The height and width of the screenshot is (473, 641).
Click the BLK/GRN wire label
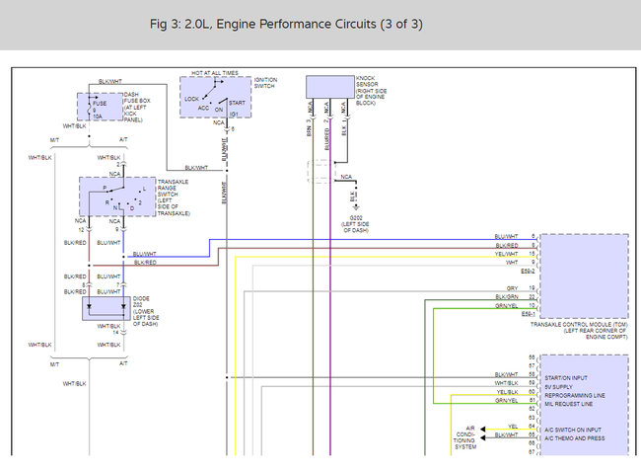pos(507,297)
